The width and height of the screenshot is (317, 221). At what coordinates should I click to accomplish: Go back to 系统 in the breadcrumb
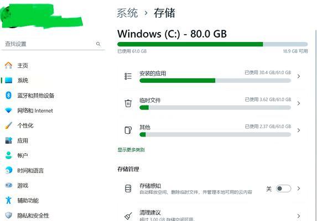point(127,13)
